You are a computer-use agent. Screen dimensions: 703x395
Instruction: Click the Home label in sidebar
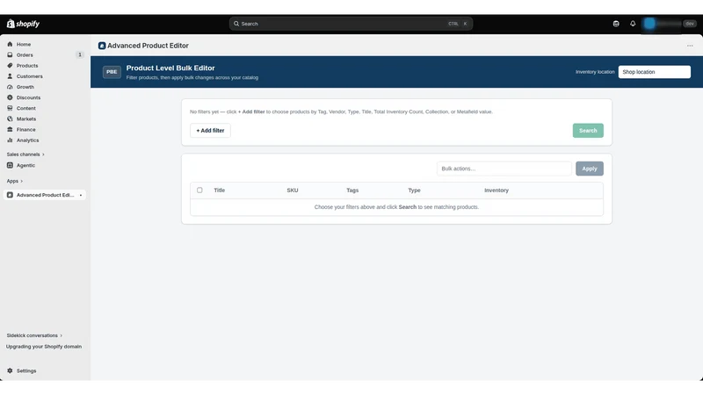[x=24, y=45]
